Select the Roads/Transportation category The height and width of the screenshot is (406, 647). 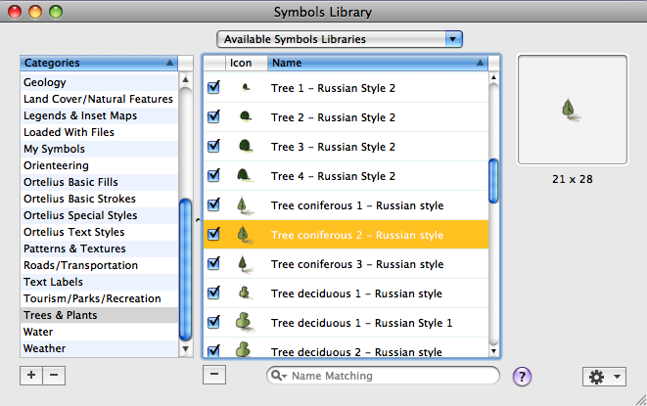[80, 265]
